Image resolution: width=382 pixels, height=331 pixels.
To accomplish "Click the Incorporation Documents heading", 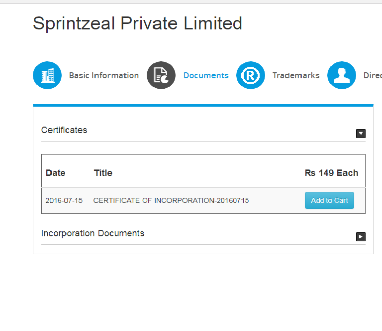I will point(93,233).
